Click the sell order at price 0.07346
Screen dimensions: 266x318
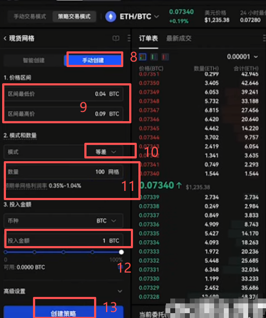199,119
